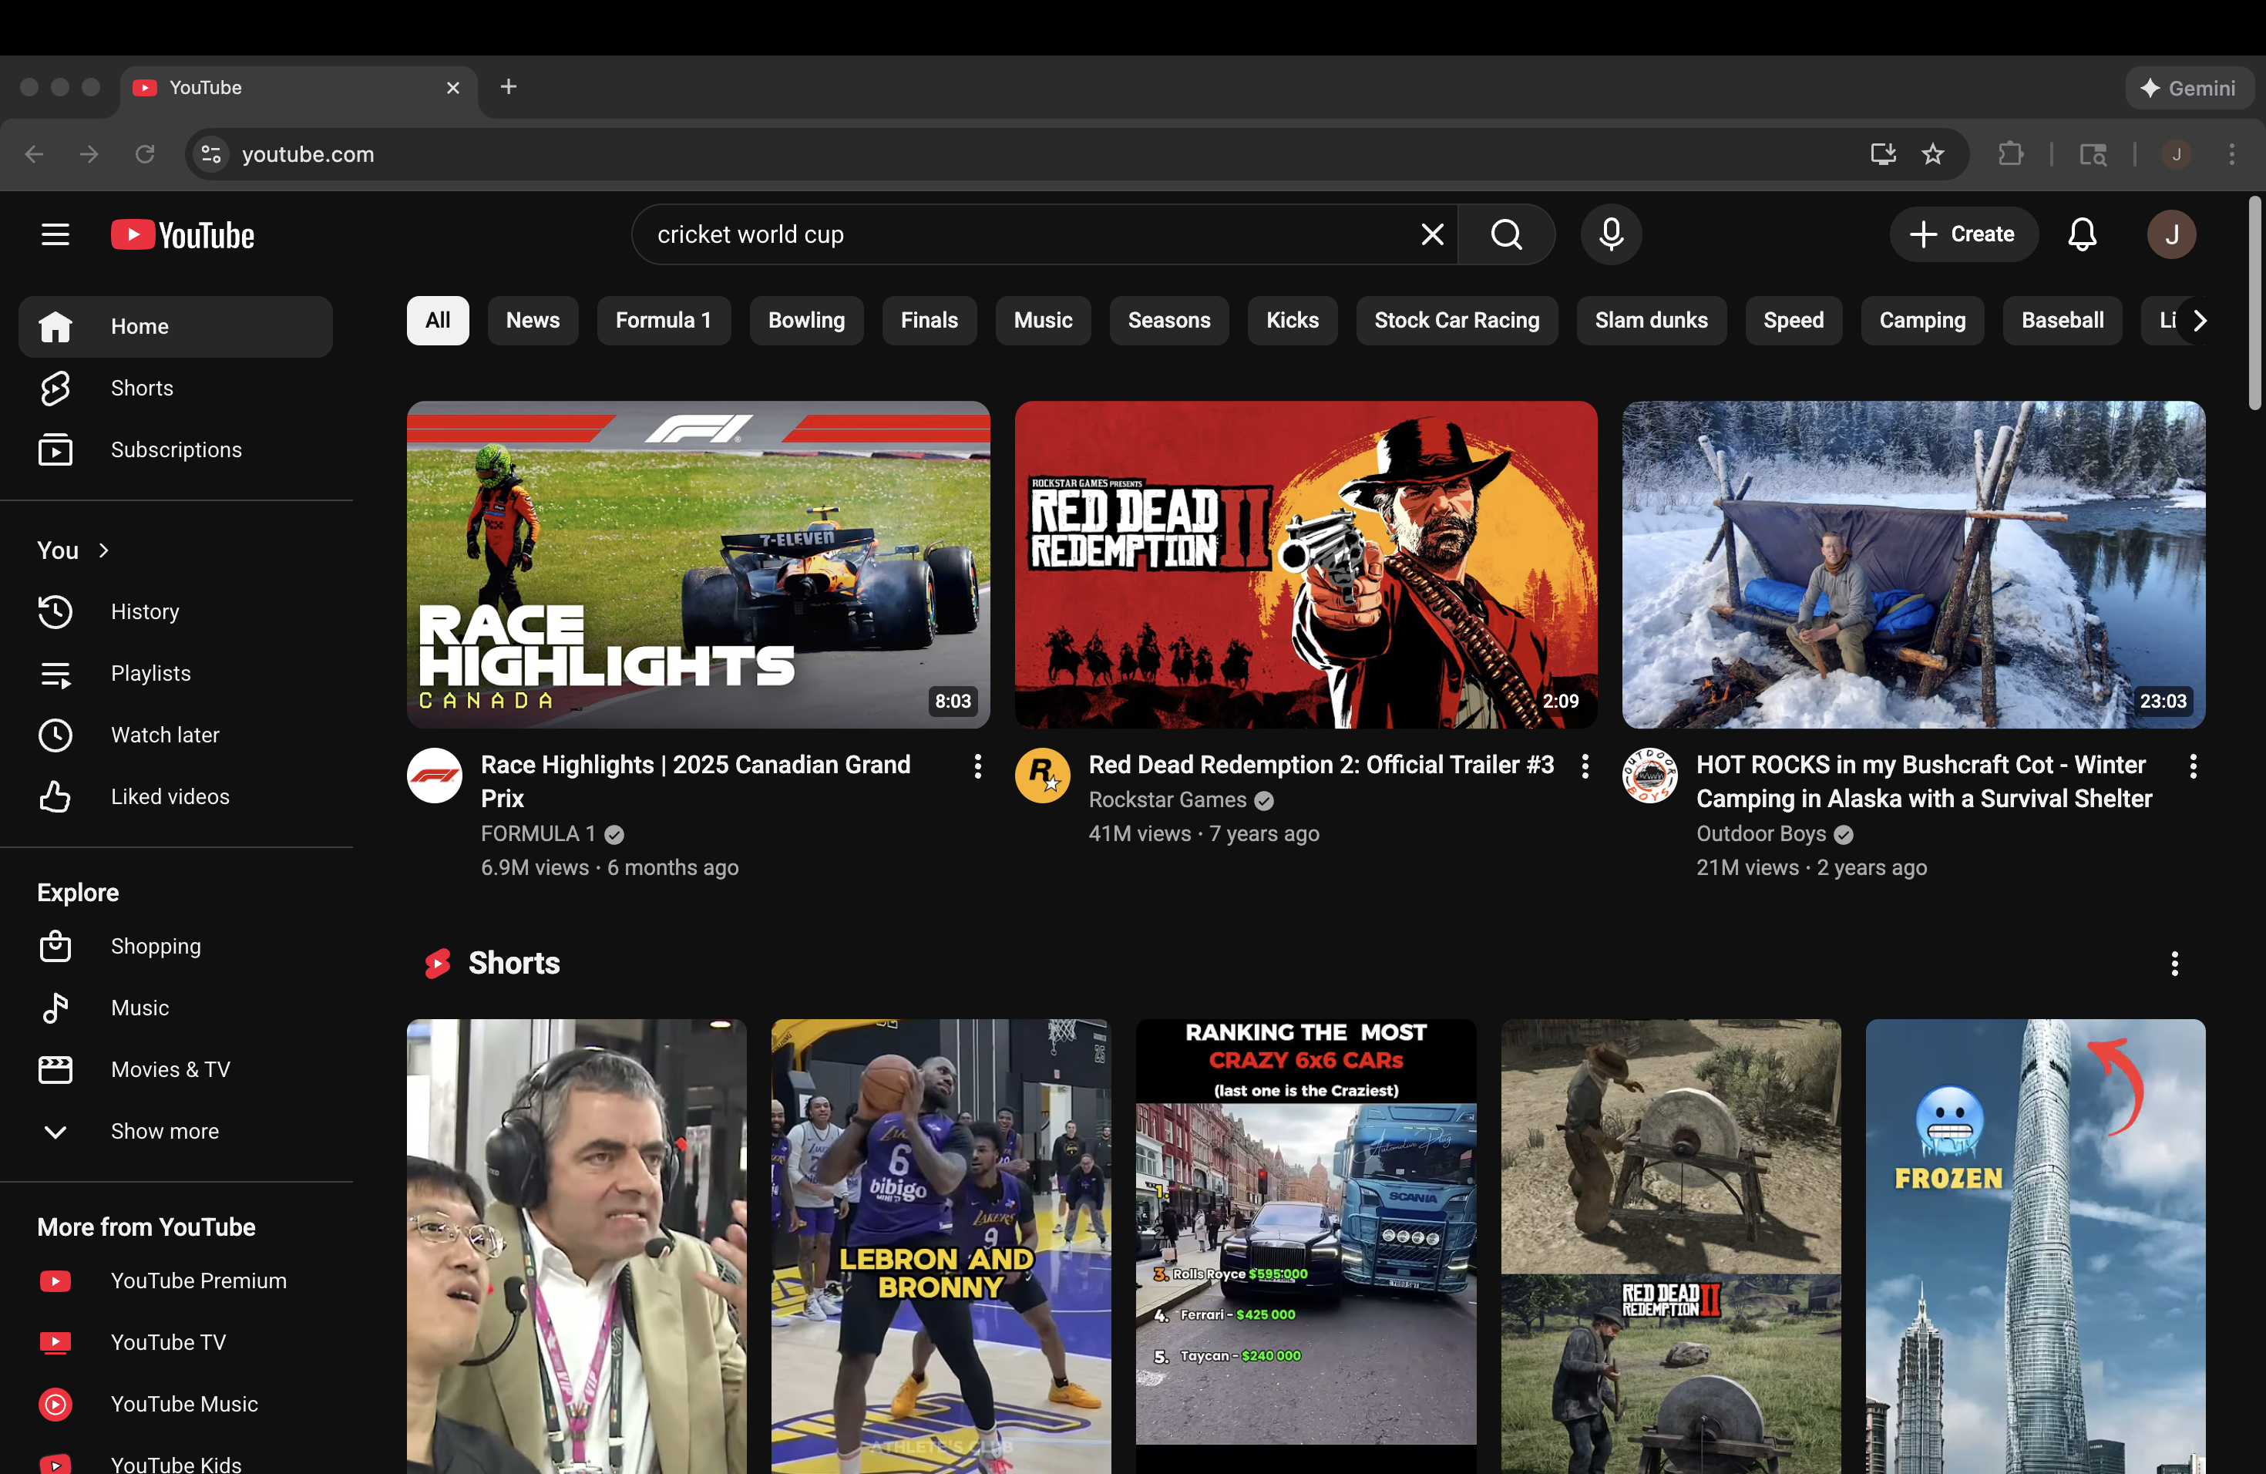The height and width of the screenshot is (1474, 2266).
Task: Bookmark this page with star icon
Action: [x=1933, y=154]
